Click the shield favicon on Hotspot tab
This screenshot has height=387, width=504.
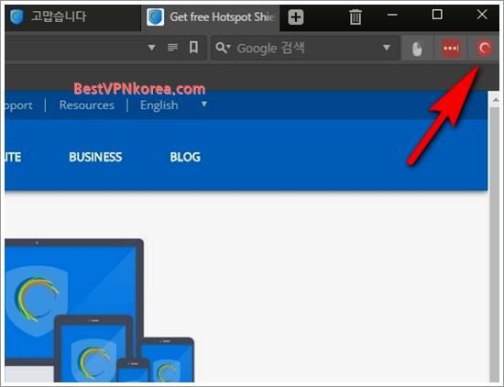[155, 17]
